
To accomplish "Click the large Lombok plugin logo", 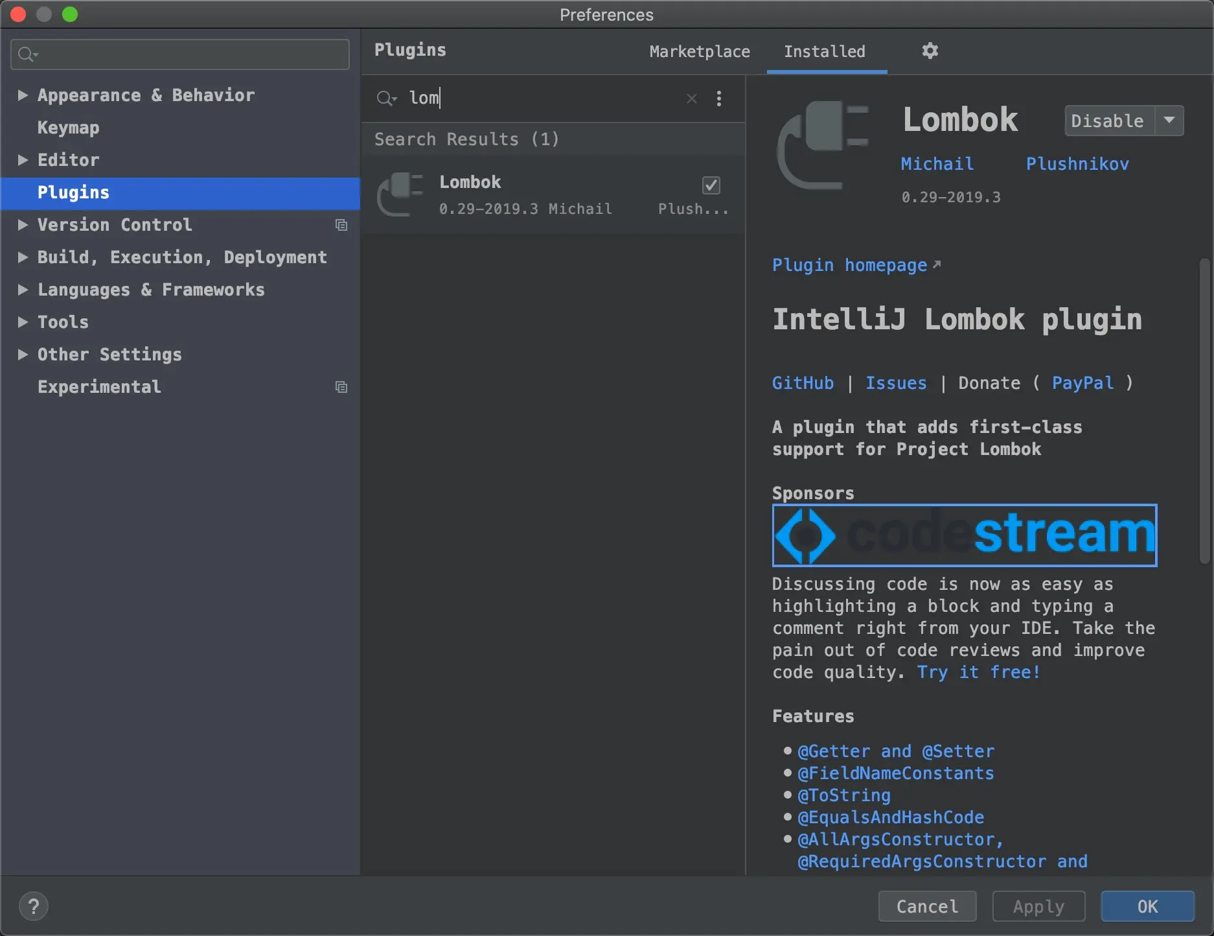I will (x=824, y=145).
